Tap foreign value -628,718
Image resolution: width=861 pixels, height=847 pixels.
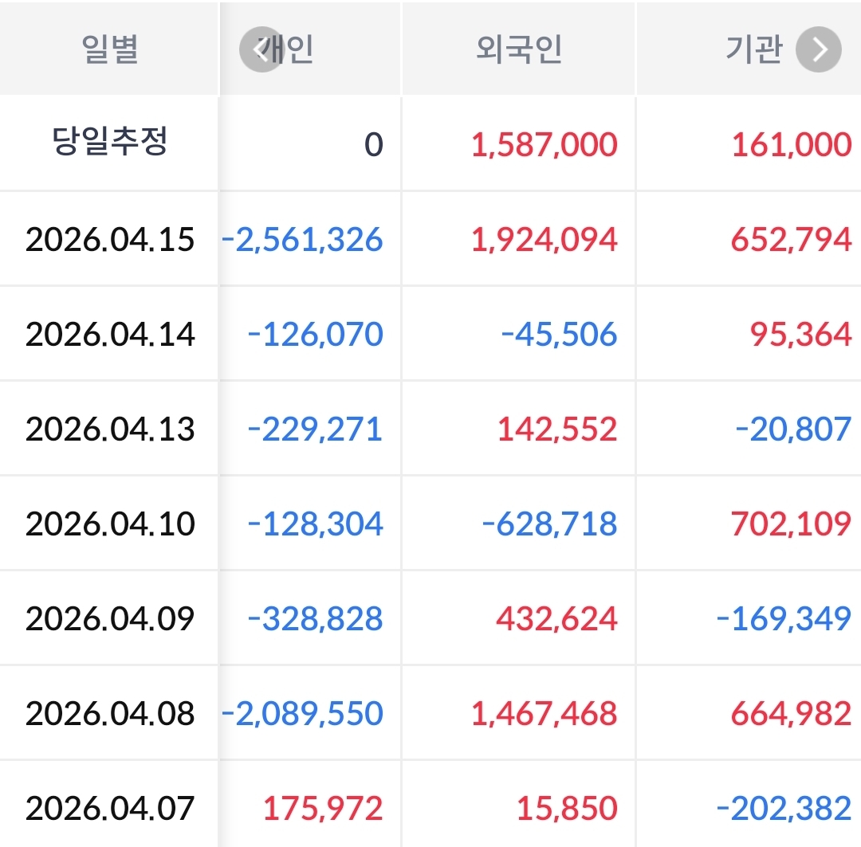550,523
